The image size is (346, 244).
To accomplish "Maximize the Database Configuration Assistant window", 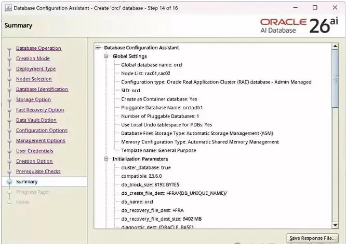I will click(x=315, y=8).
